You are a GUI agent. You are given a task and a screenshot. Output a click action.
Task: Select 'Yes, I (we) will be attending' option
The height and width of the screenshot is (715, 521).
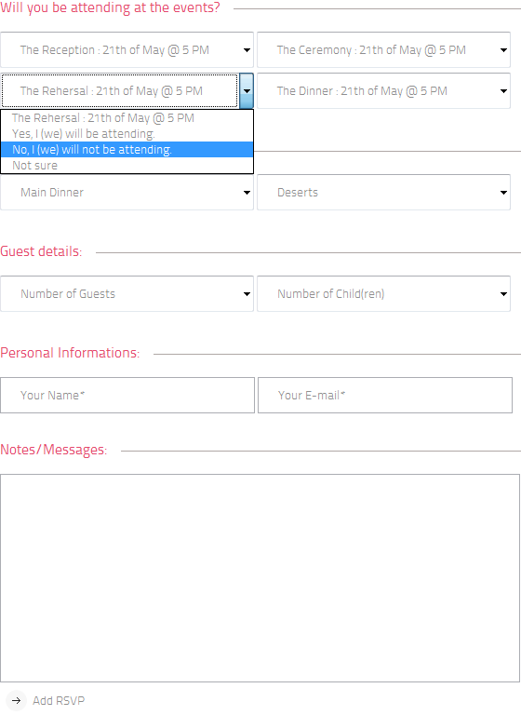[x=127, y=134]
